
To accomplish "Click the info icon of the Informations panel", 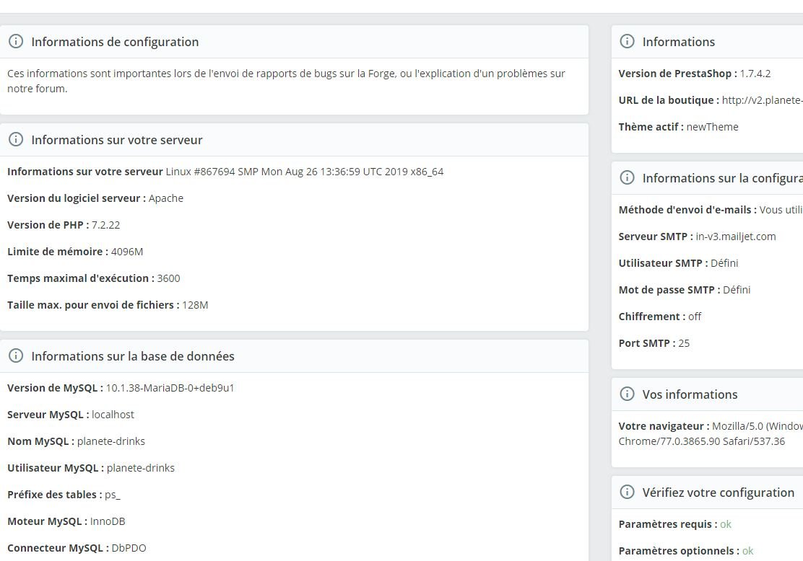I will [x=627, y=41].
